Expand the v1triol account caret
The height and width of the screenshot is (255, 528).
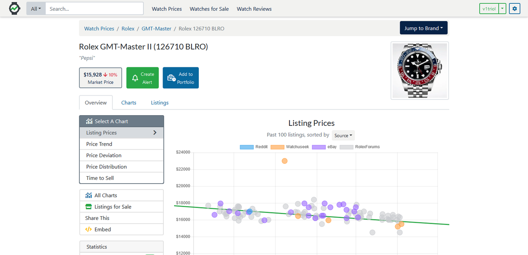[502, 9]
